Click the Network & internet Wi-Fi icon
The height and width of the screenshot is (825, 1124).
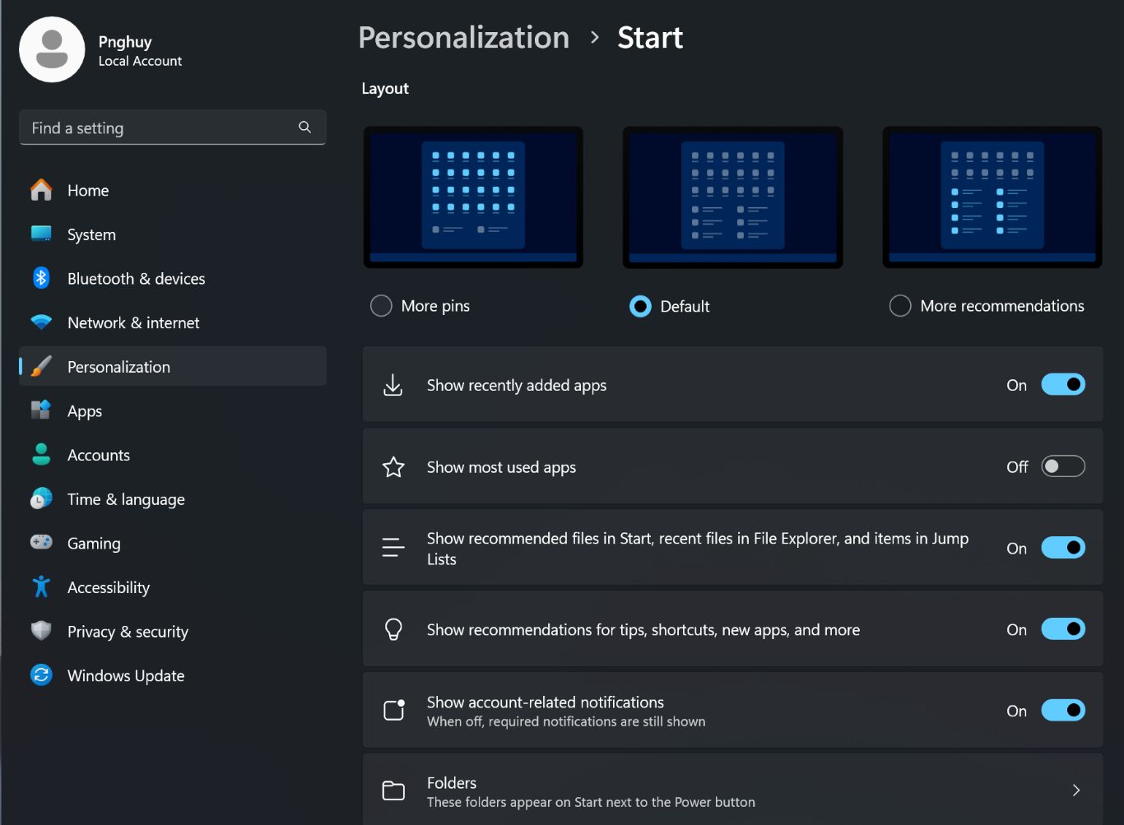coord(41,322)
